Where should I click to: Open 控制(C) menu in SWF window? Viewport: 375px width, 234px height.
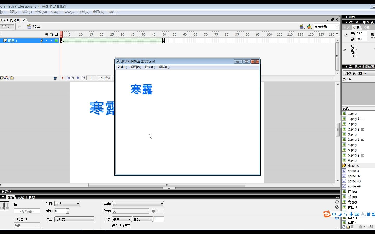point(150,67)
